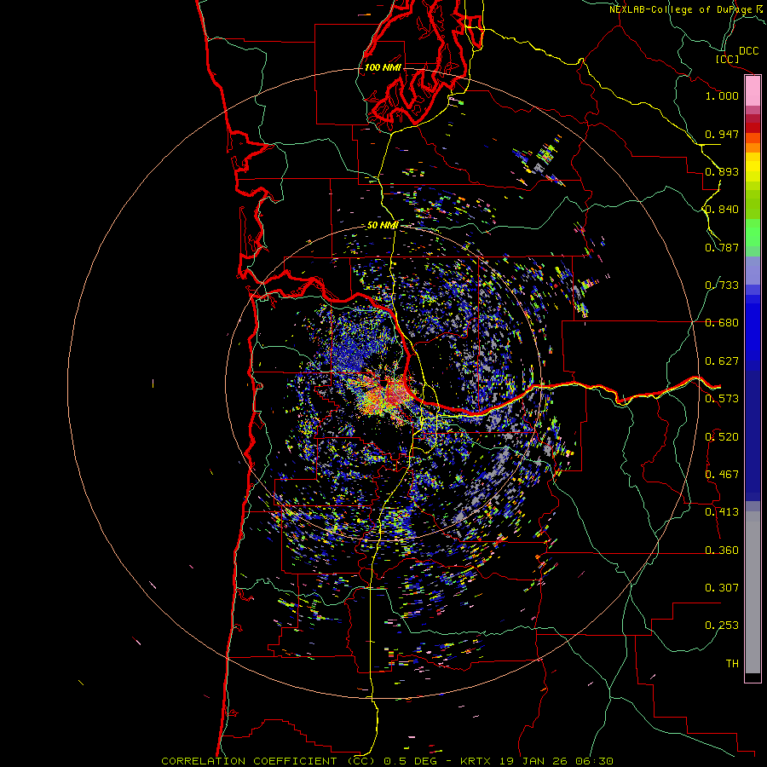Viewport: 767px width, 767px height.
Task: Click the 0.307 scale value
Action: [x=722, y=588]
